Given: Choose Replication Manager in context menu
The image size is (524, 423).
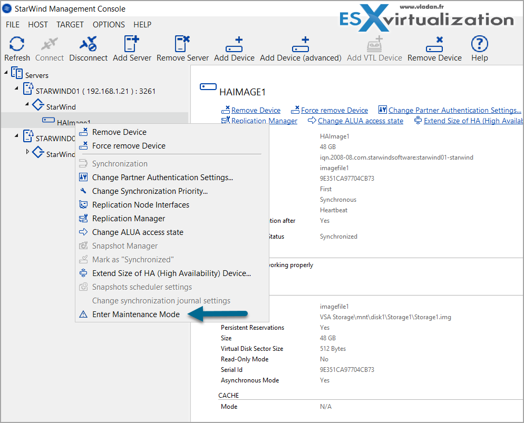Looking at the screenshot, I should (129, 219).
